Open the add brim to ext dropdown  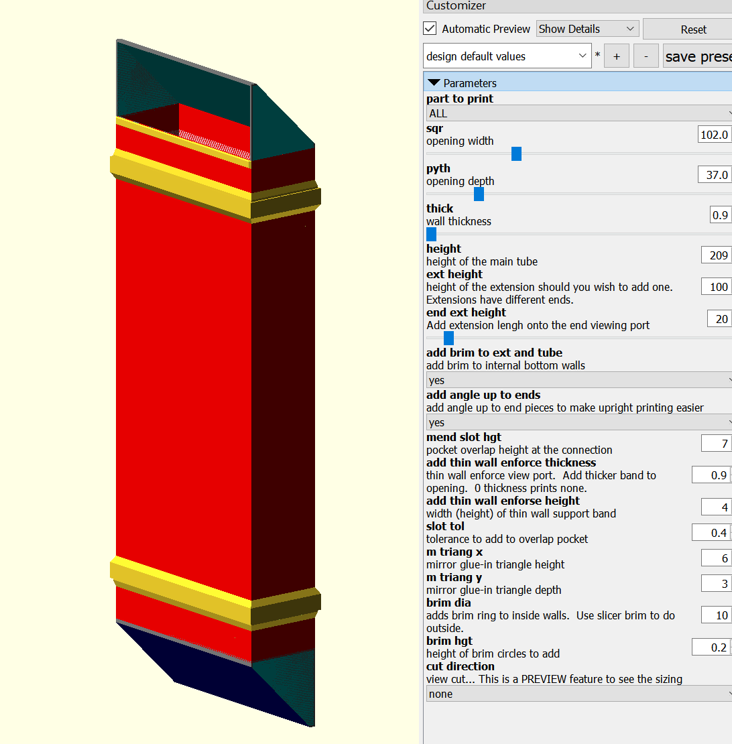click(x=576, y=379)
